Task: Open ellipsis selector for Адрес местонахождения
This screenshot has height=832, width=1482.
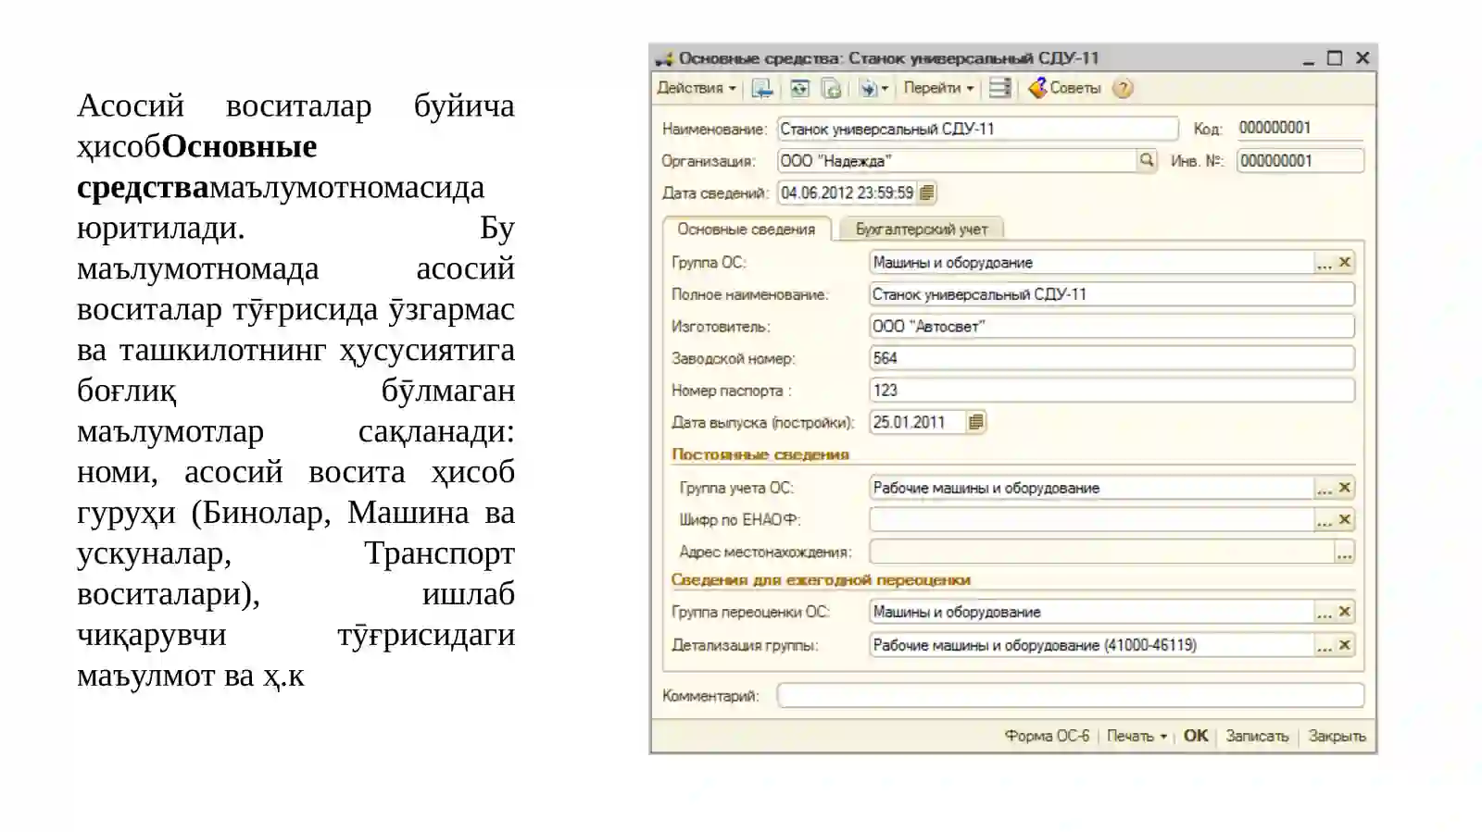Action: point(1344,553)
